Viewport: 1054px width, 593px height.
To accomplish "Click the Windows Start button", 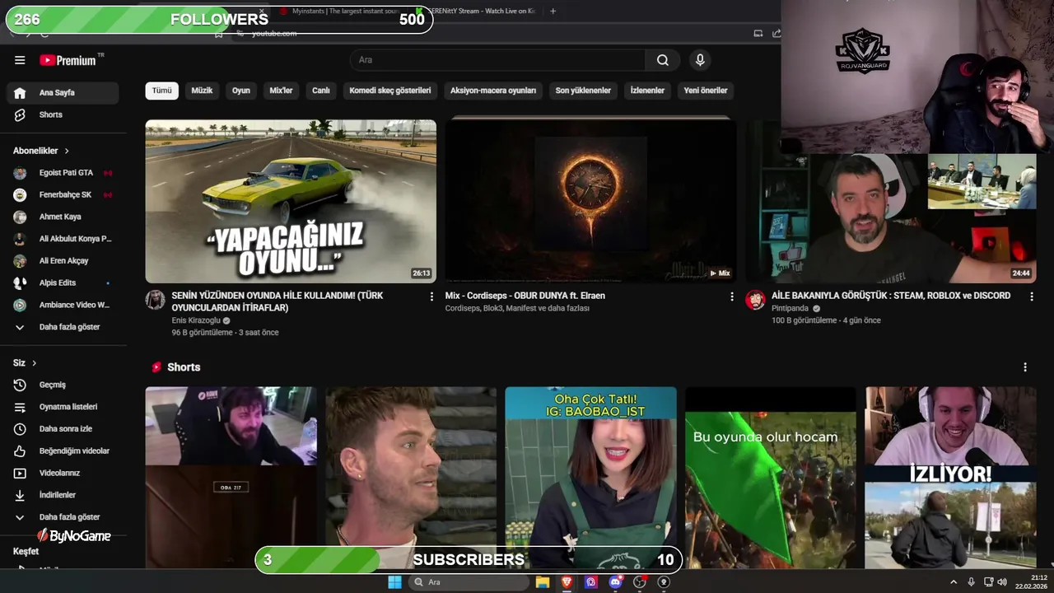I will pyautogui.click(x=394, y=582).
